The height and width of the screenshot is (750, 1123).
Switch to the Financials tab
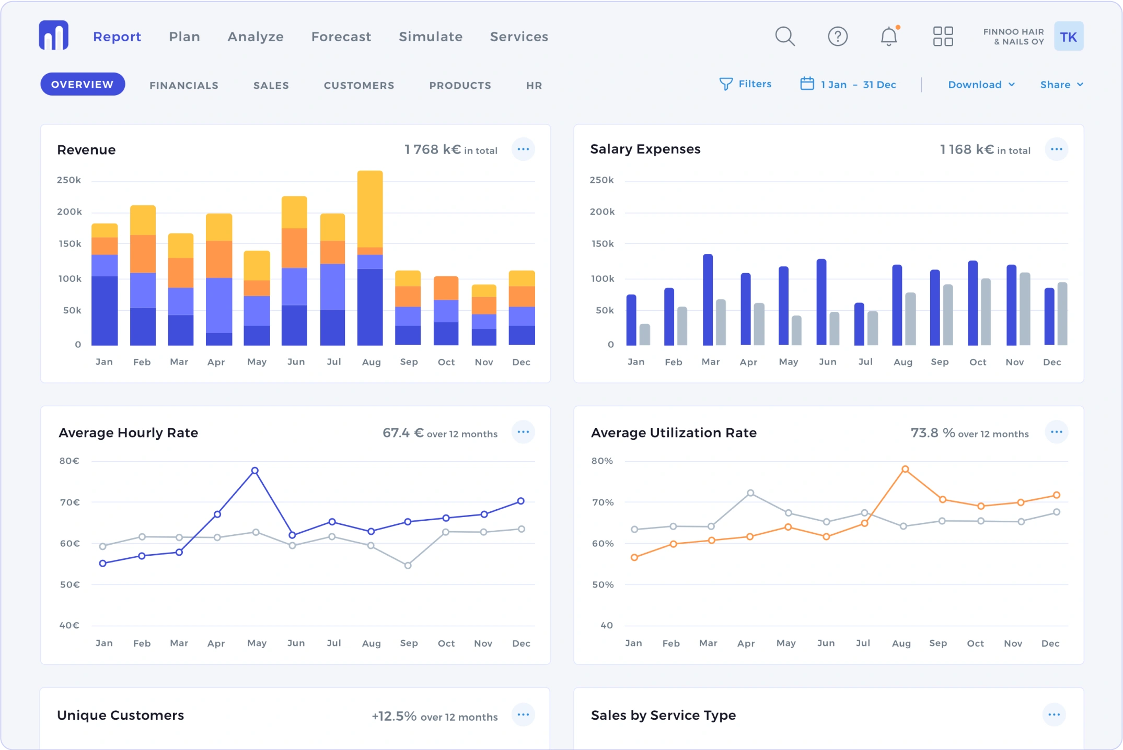[184, 85]
